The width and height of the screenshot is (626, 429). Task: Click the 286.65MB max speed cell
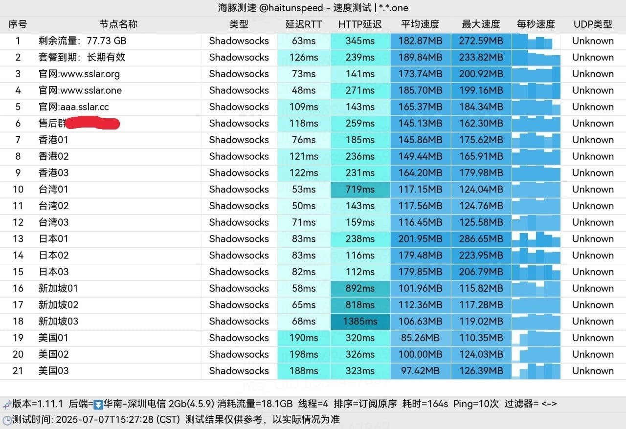tap(481, 239)
